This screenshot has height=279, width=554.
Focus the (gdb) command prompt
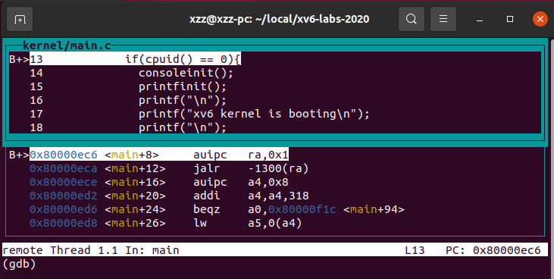click(x=19, y=264)
